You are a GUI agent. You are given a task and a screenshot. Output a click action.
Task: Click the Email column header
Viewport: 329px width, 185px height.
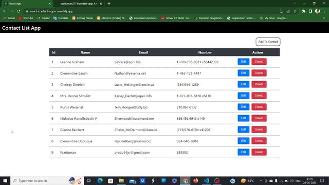pyautogui.click(x=143, y=52)
